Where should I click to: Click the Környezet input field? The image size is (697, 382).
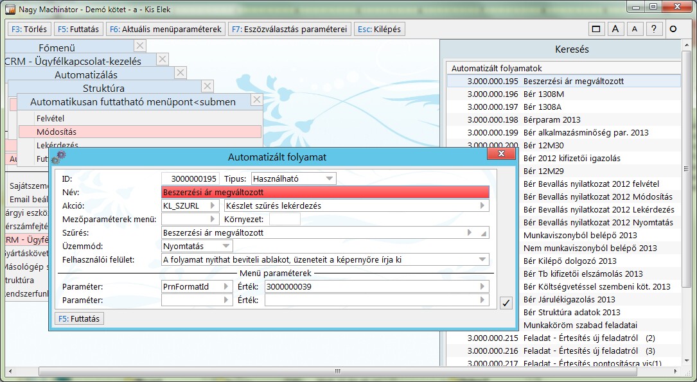tap(285, 219)
